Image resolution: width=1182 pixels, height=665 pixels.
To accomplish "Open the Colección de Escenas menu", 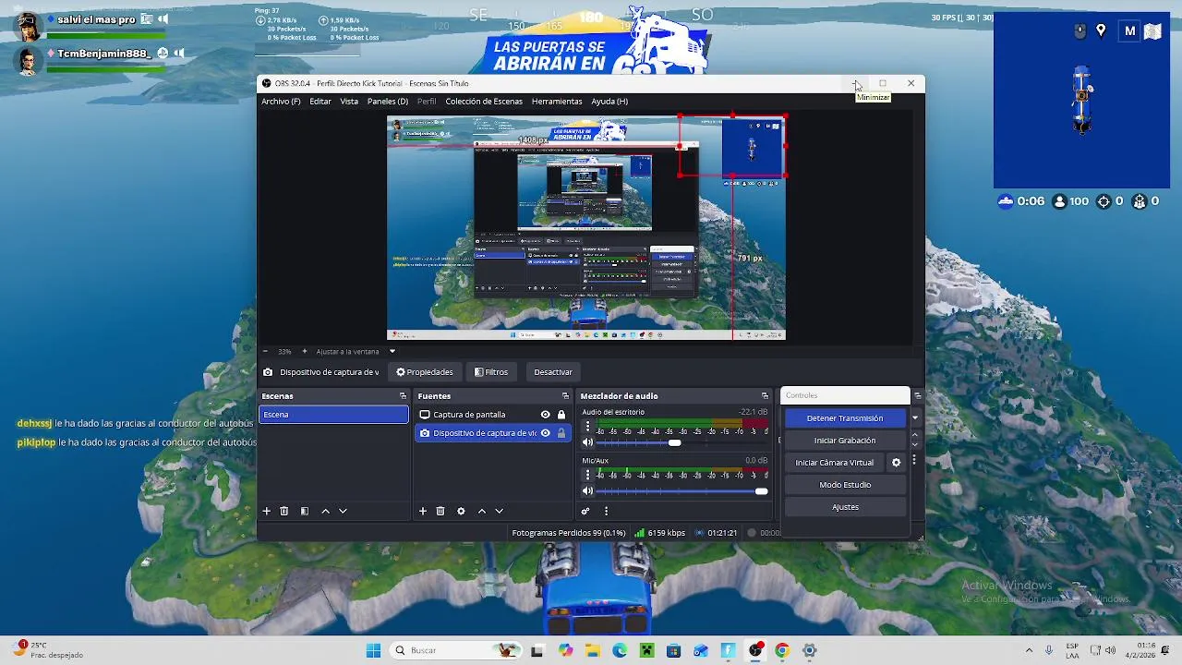I will coord(484,102).
